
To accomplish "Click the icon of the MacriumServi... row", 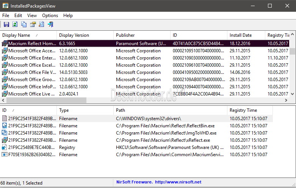I will [4, 155].
